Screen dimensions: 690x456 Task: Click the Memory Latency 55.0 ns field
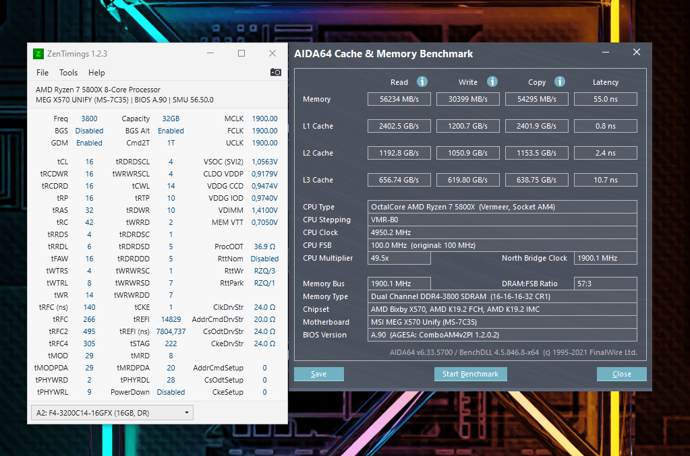click(x=606, y=99)
